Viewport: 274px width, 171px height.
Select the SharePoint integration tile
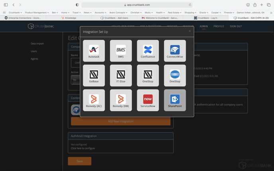175,100
